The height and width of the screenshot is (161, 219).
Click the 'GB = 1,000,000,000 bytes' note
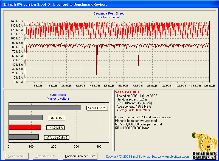coord(132,128)
